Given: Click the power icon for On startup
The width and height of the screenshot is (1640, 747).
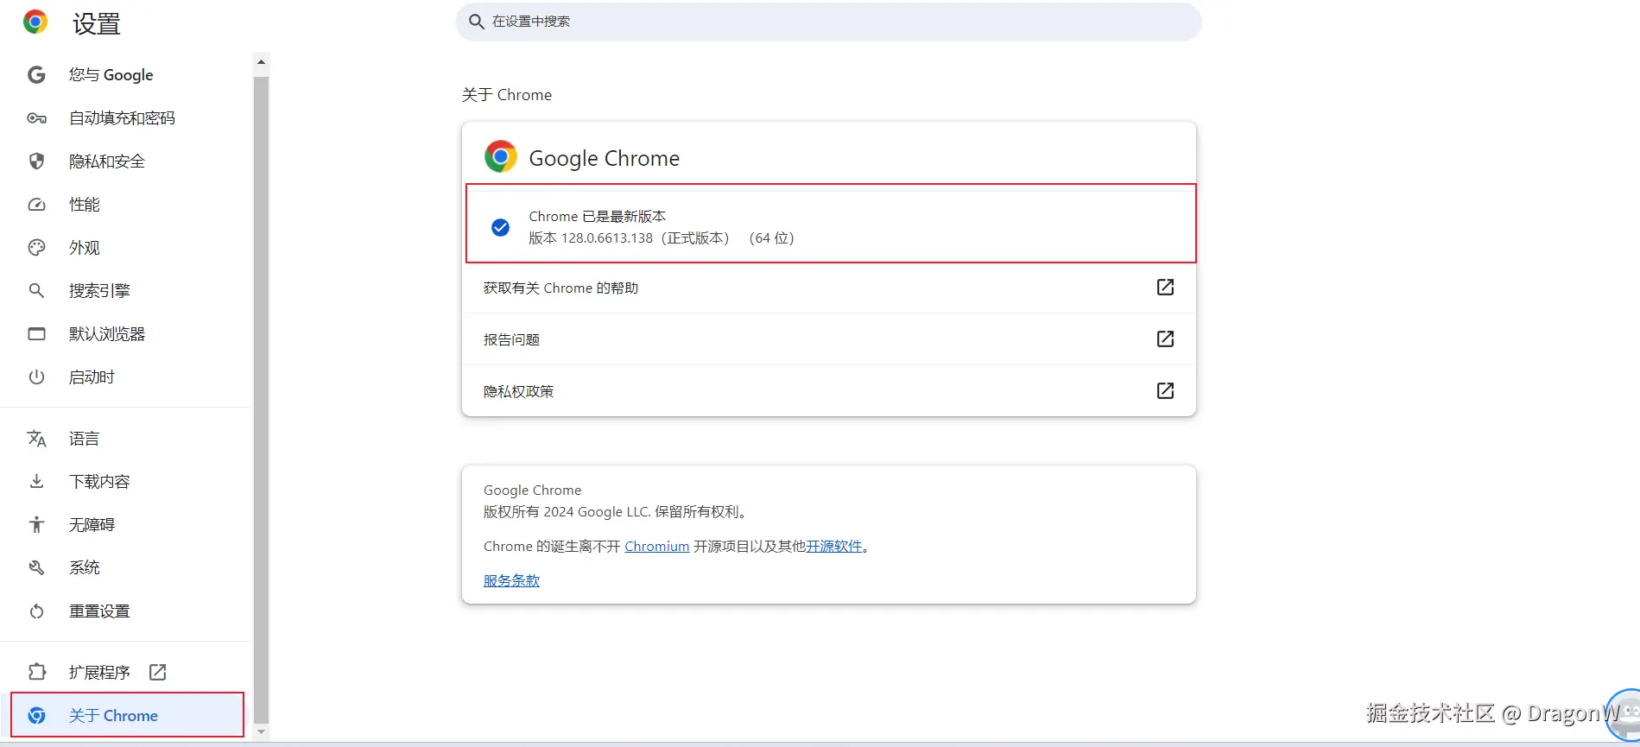Looking at the screenshot, I should 36,377.
